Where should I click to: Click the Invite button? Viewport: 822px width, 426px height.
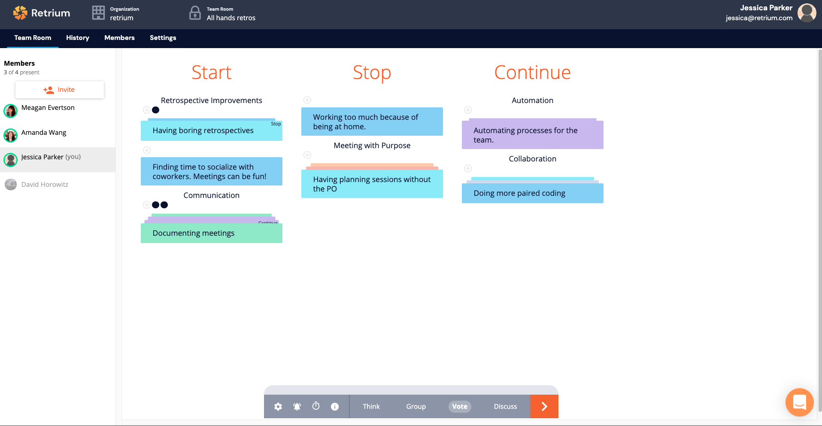[x=60, y=90]
